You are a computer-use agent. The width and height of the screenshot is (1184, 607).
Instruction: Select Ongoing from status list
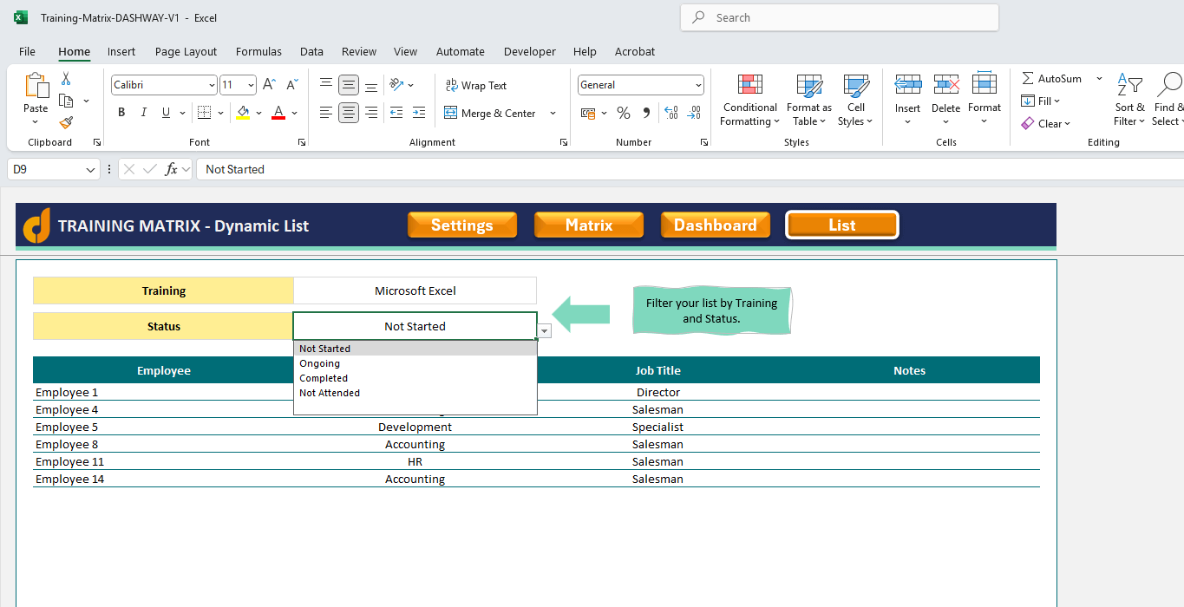[415, 363]
